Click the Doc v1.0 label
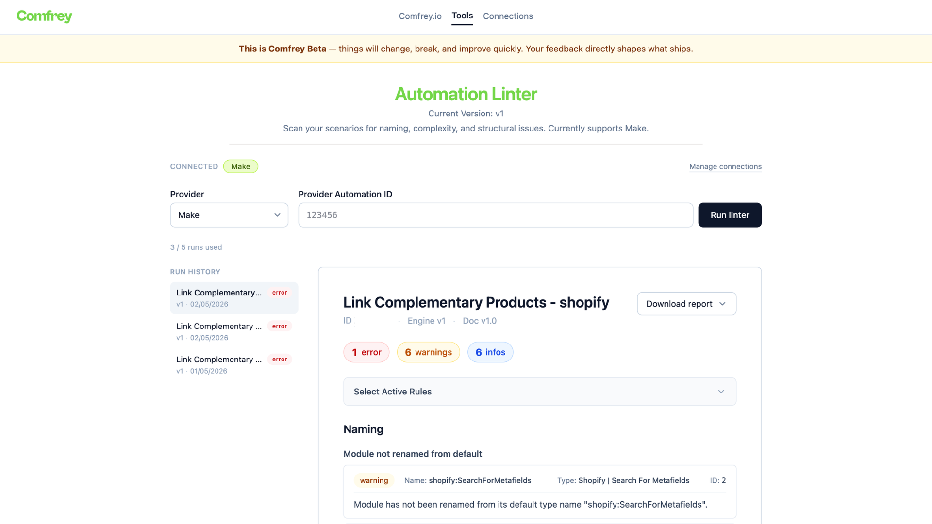Image resolution: width=932 pixels, height=524 pixels. coord(480,321)
